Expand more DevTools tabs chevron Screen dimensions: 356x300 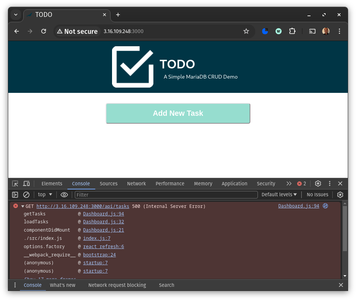tap(289, 183)
